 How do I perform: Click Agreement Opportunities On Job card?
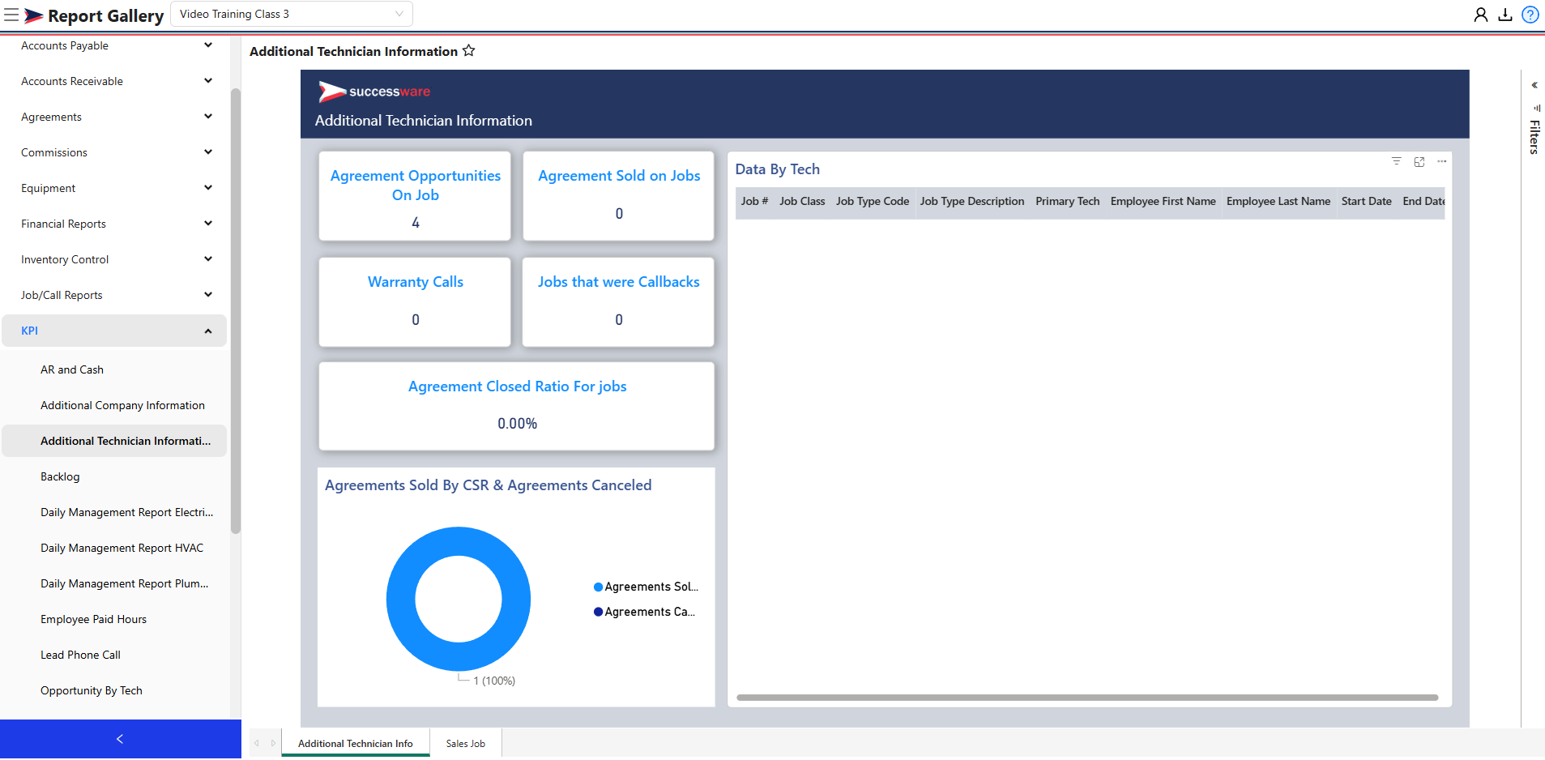click(x=415, y=196)
